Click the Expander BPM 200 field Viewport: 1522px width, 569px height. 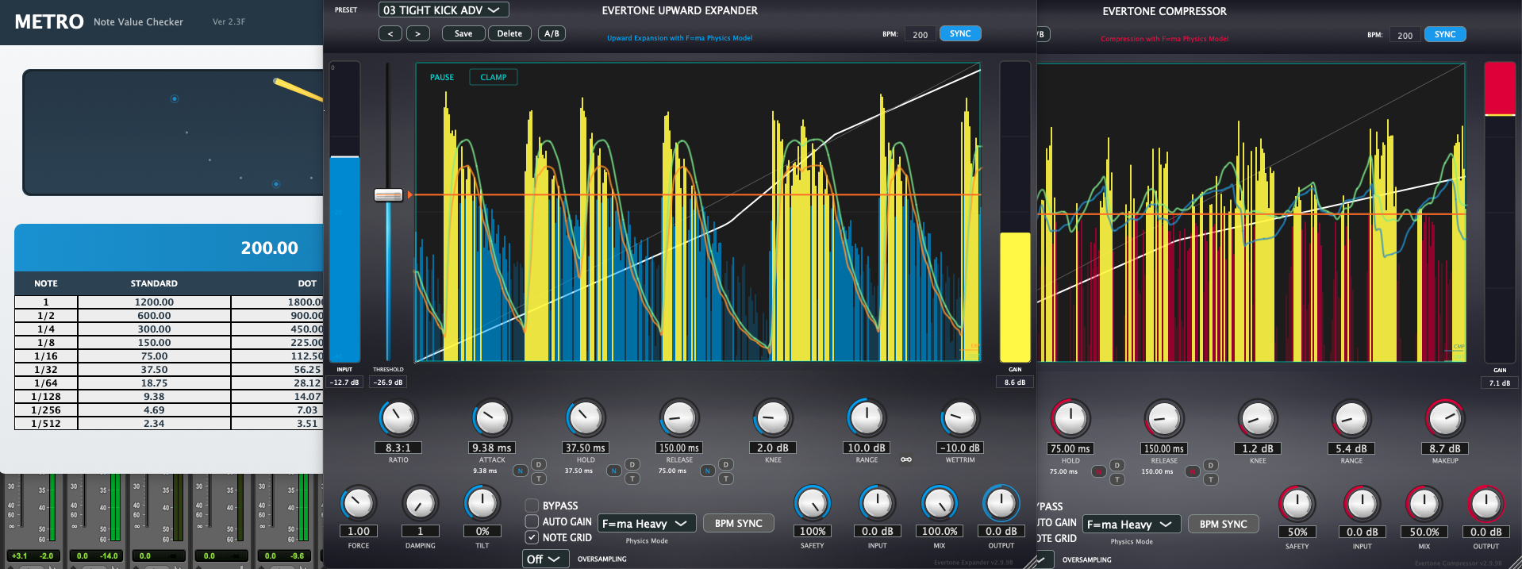click(921, 34)
